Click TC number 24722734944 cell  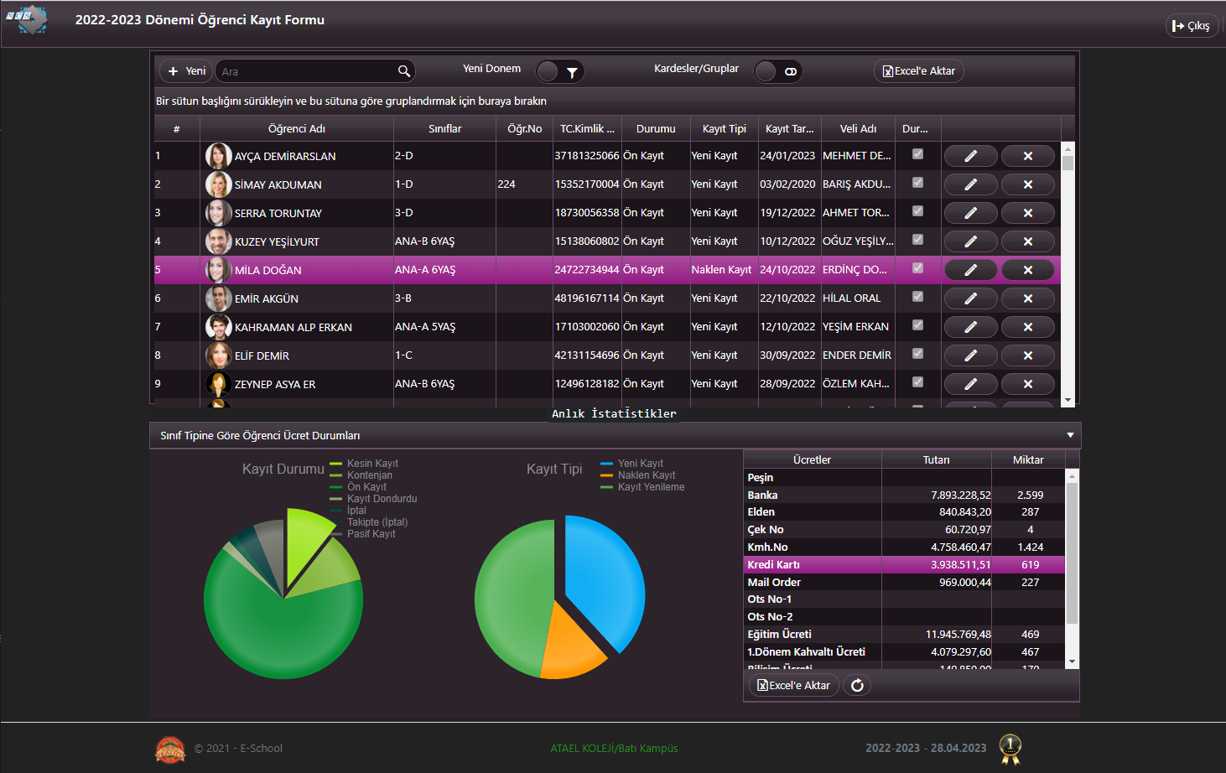point(587,270)
